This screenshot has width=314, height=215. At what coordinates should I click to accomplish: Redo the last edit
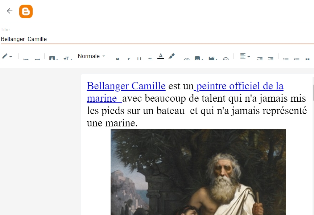(37, 59)
